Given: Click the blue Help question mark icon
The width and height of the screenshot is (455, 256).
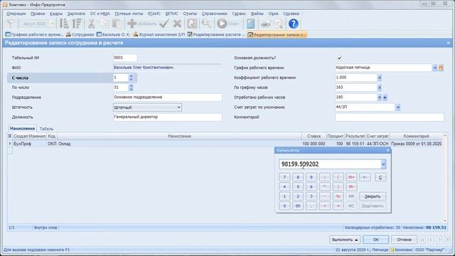Looking at the screenshot, I should pyautogui.click(x=294, y=23).
